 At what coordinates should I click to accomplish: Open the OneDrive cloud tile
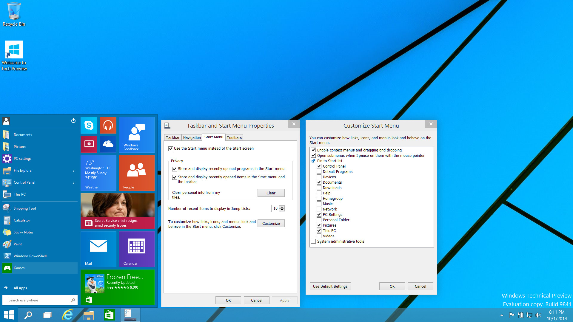[108, 144]
